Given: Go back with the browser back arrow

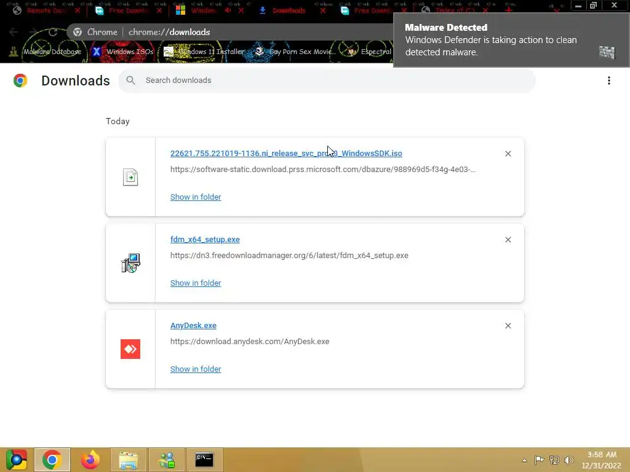Looking at the screenshot, I should (14, 32).
